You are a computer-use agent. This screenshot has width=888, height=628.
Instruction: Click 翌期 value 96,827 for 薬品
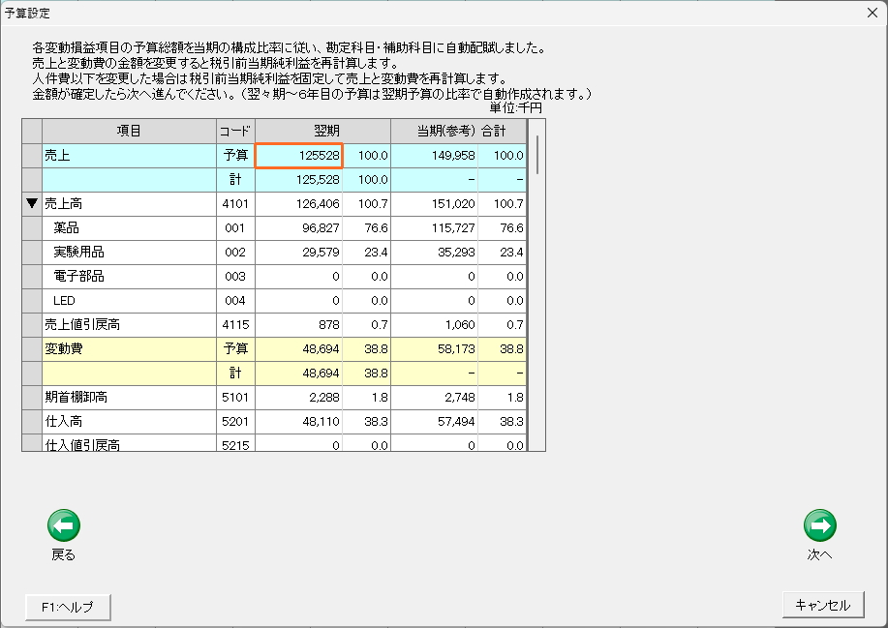299,228
